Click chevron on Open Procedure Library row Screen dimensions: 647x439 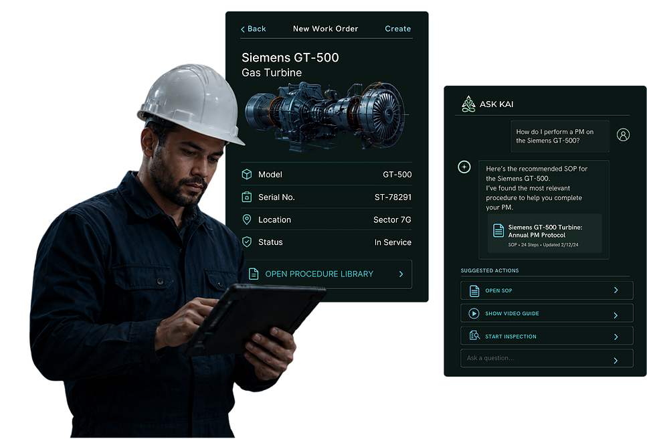(401, 274)
